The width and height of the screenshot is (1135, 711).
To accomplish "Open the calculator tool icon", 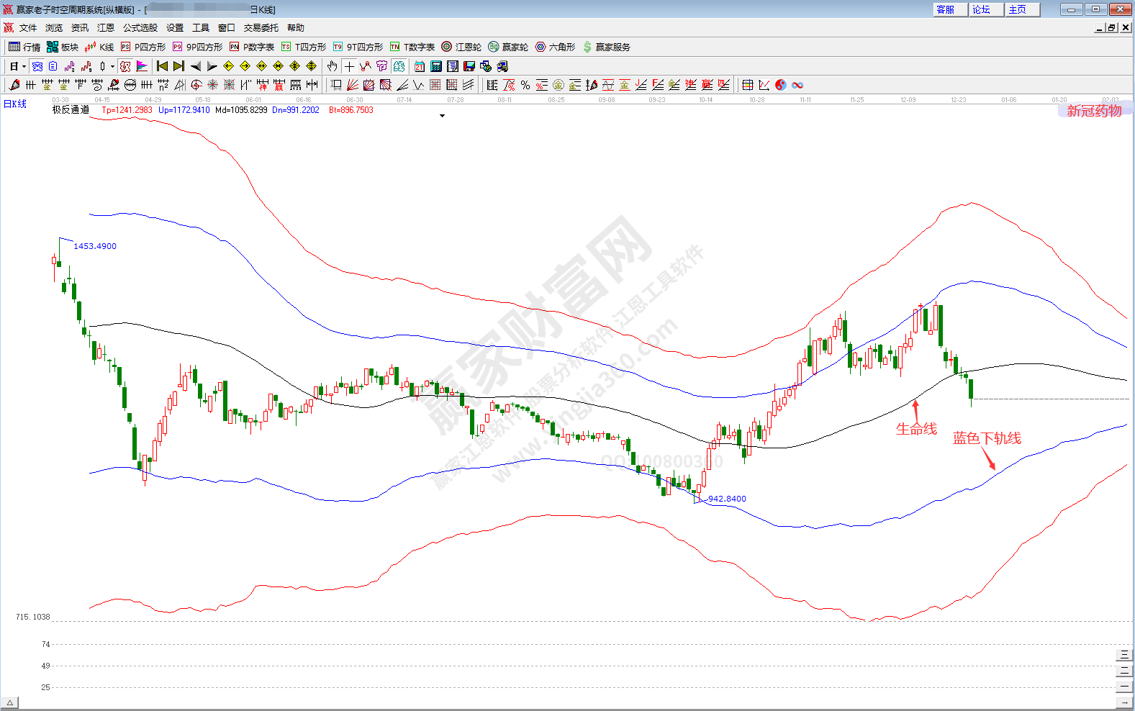I will [436, 66].
